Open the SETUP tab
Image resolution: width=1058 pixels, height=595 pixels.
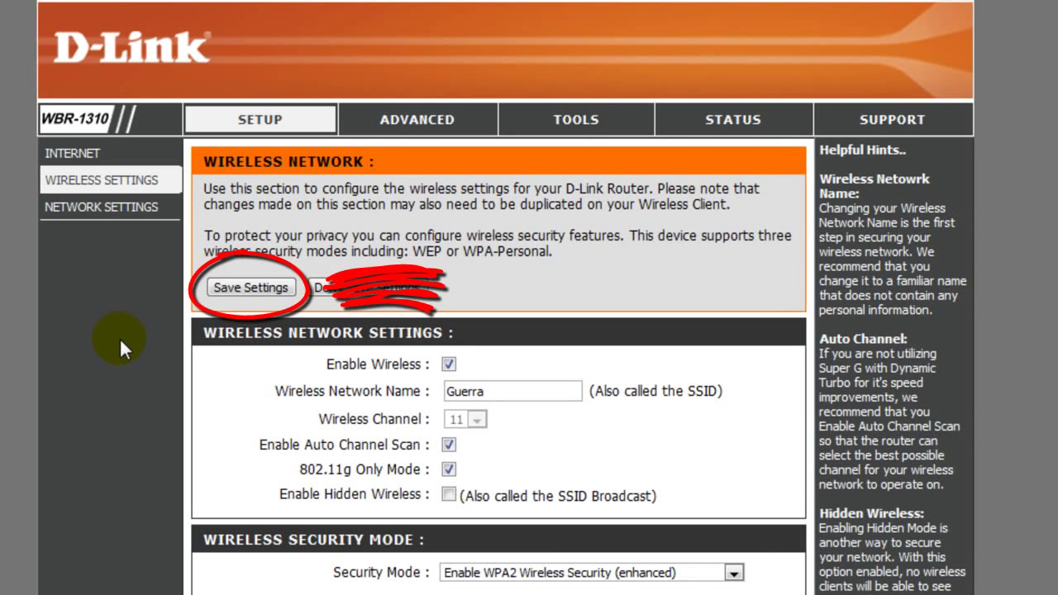pyautogui.click(x=260, y=119)
